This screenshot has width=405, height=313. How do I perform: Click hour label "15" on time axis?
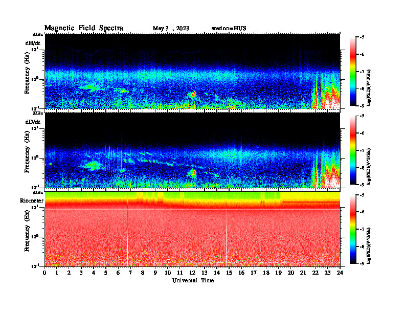(x=229, y=273)
